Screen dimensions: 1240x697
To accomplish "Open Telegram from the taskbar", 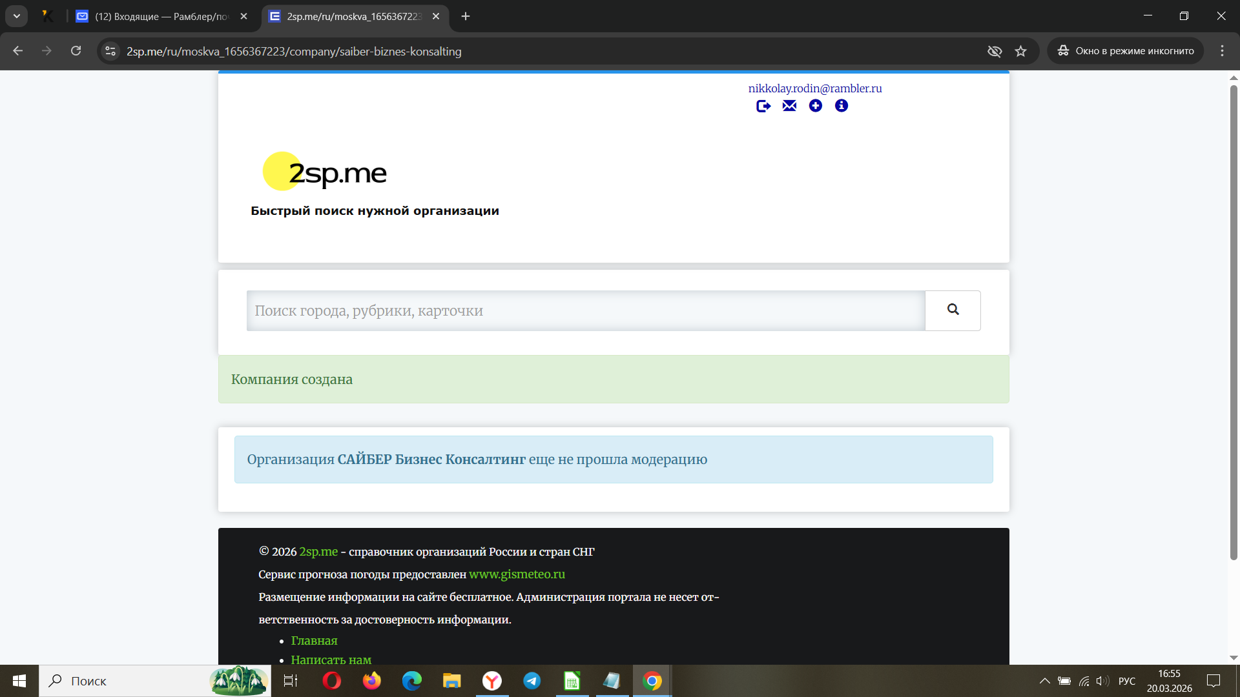I will point(532,681).
